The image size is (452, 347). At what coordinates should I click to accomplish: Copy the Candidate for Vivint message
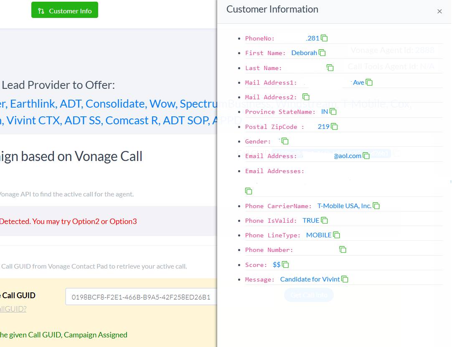[x=345, y=279]
